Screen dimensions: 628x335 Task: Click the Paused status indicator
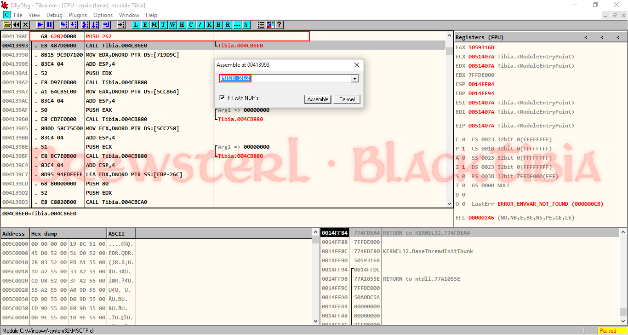611,331
